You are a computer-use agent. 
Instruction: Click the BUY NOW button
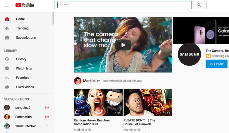(216, 64)
